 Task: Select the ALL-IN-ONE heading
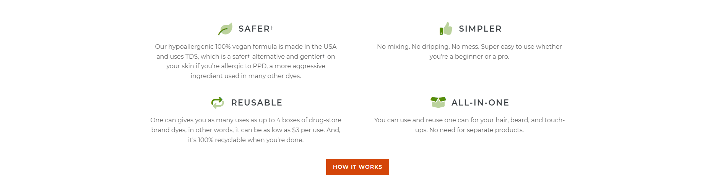(x=480, y=103)
